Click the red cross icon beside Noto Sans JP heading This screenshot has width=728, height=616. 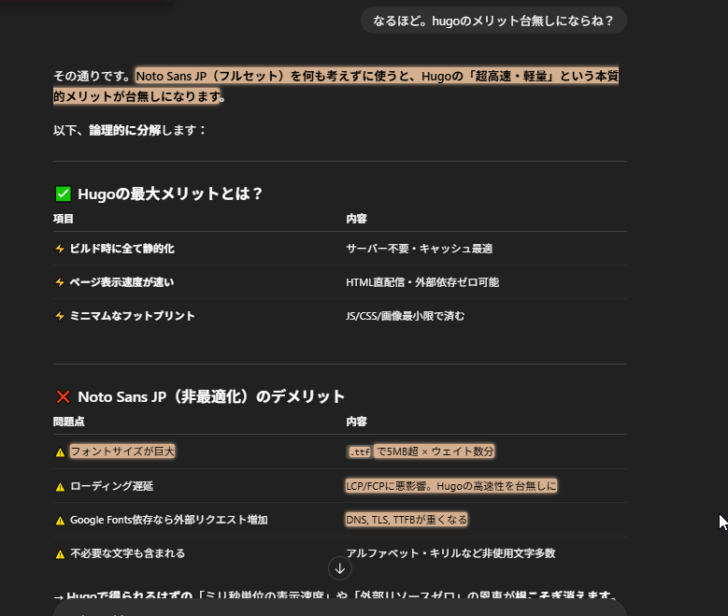(x=63, y=397)
